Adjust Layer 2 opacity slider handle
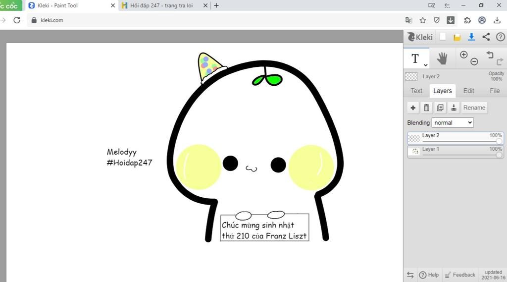The height and width of the screenshot is (282, 507). pos(499,141)
